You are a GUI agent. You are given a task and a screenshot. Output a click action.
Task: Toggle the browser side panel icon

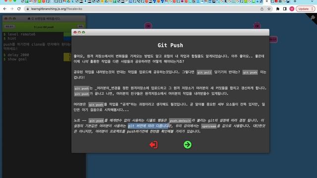point(285,9)
